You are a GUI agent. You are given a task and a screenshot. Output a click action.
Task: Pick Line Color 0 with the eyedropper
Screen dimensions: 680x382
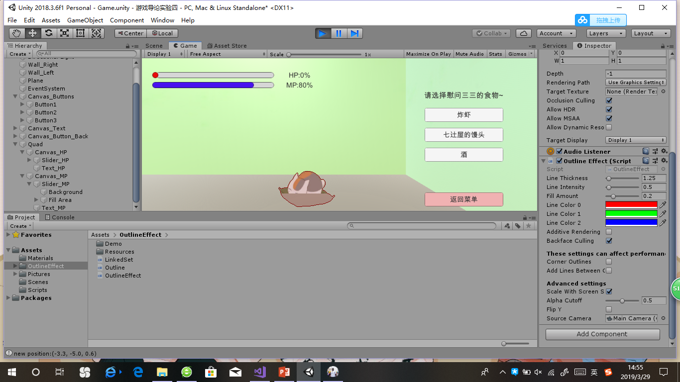[663, 204]
